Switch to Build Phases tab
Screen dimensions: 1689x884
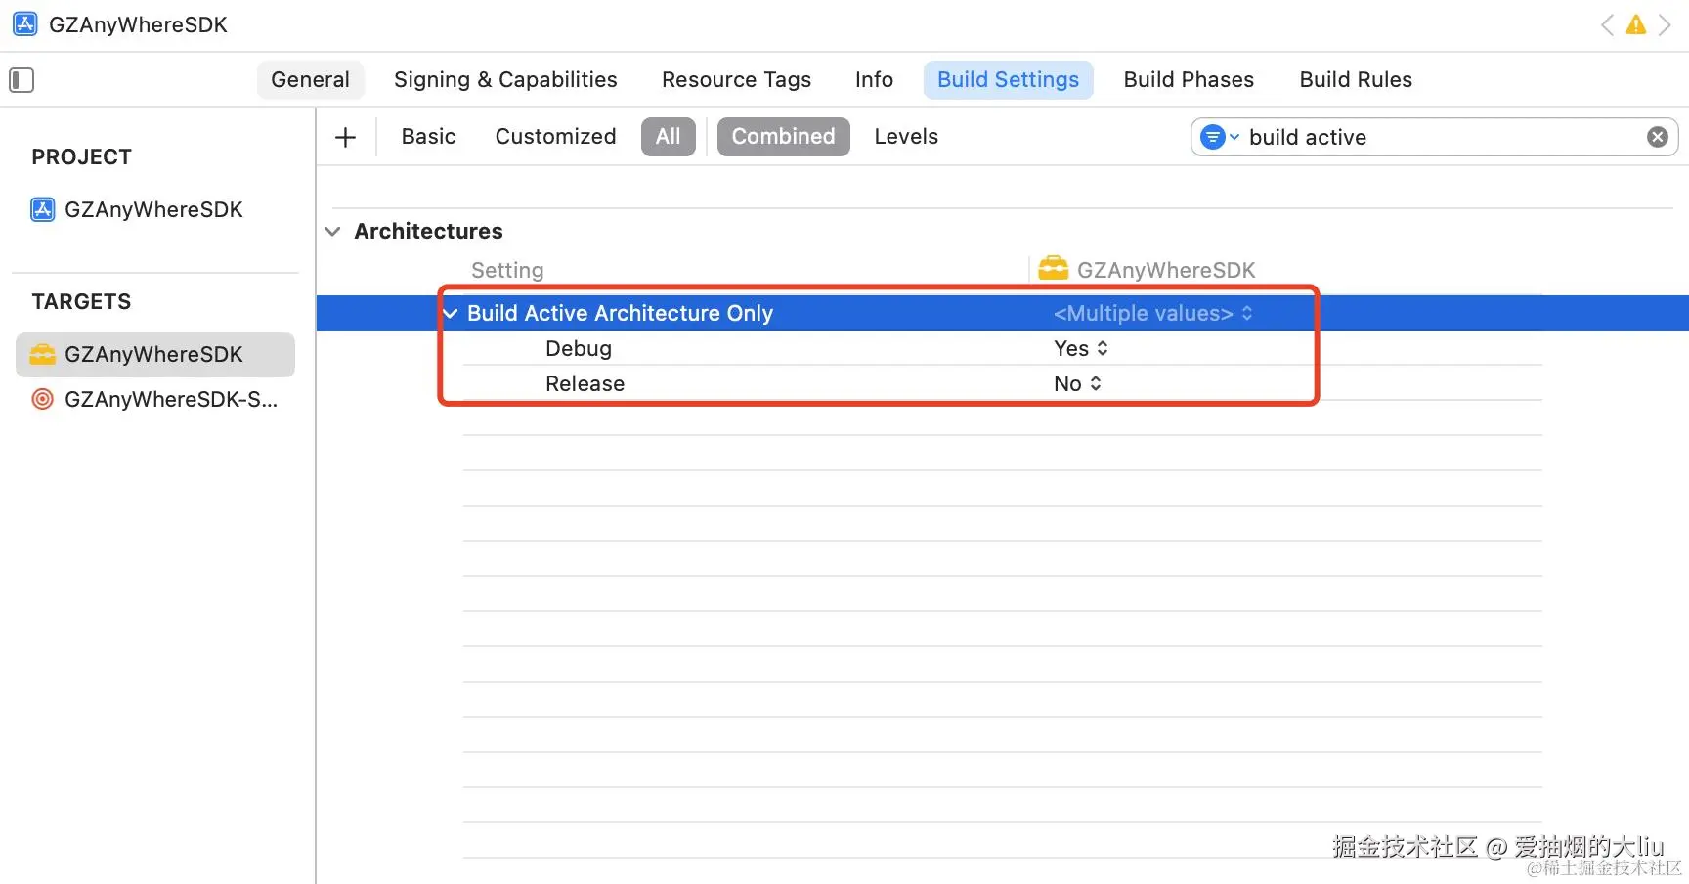click(1189, 80)
